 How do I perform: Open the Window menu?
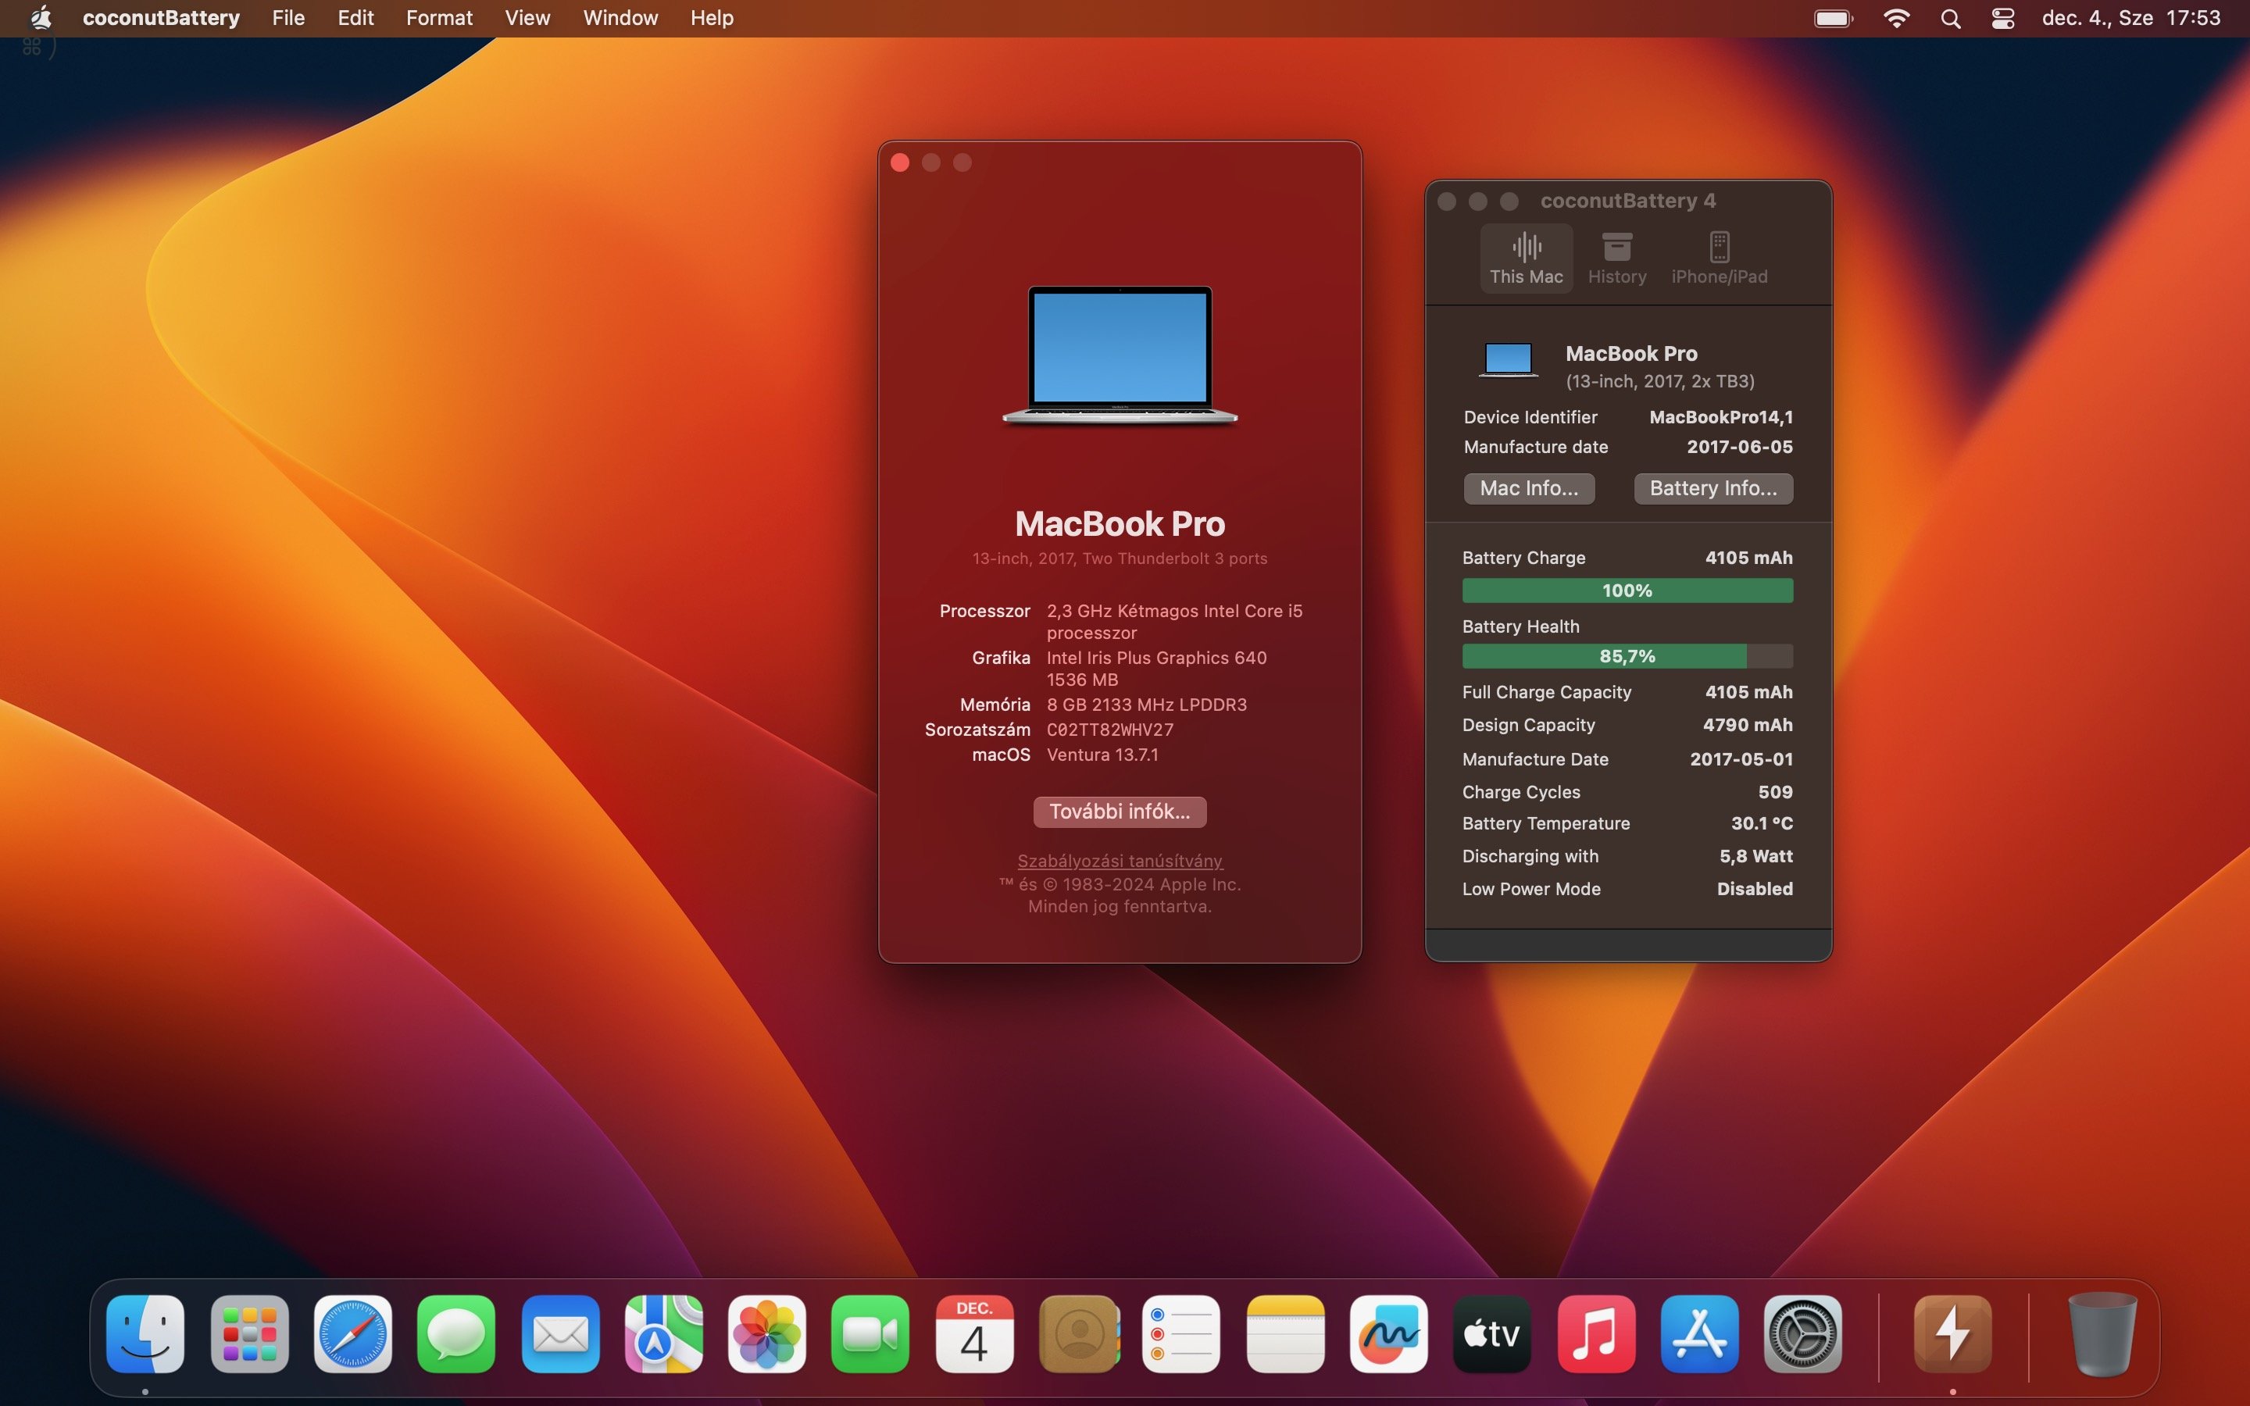click(x=620, y=18)
